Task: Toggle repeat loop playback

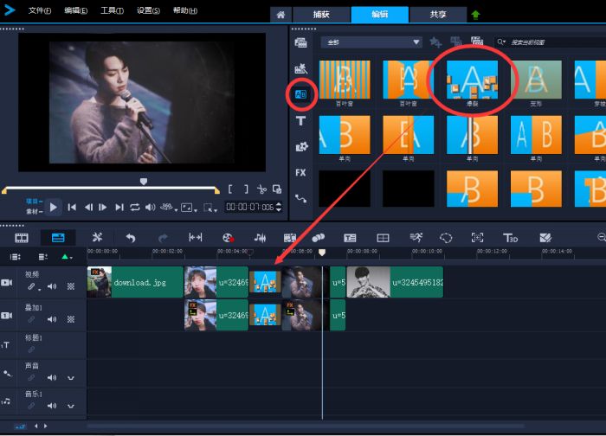Action: 134,207
